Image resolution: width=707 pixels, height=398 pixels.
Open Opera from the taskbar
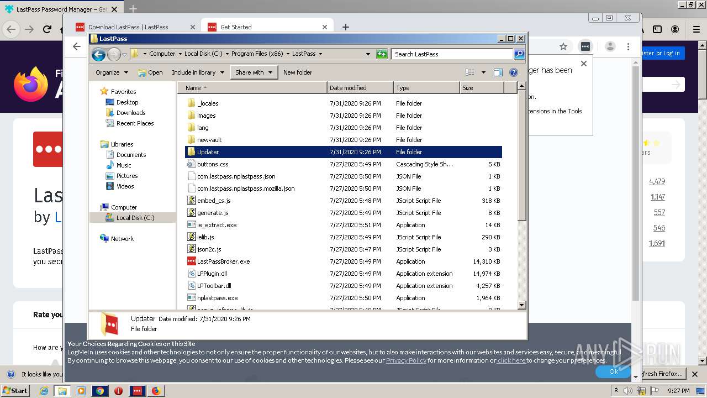pos(118,390)
